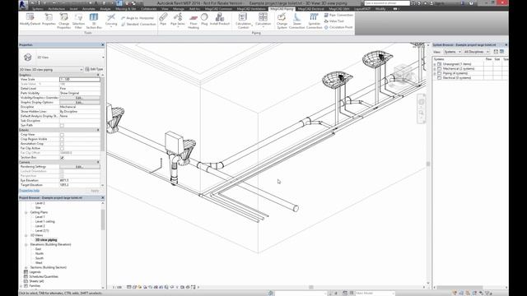Activate the 3D Section Box tool
This screenshot has width=527, height=296.
pos(94,21)
